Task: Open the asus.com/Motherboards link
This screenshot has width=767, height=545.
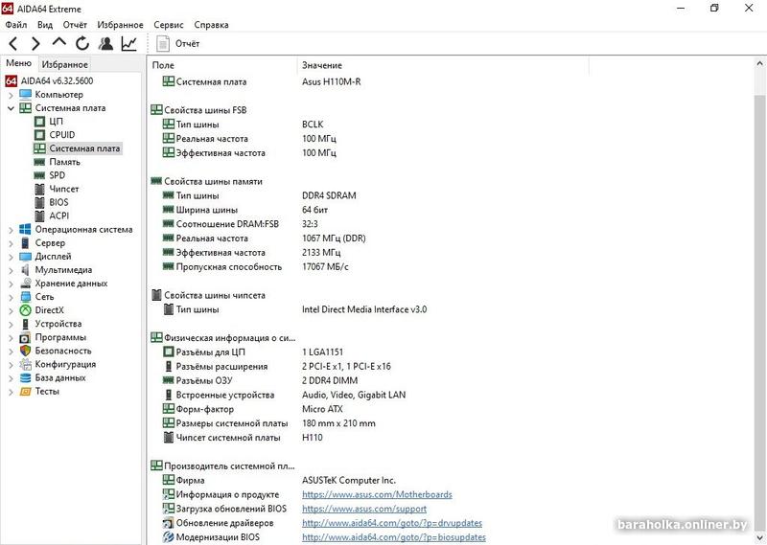Action: click(x=377, y=494)
